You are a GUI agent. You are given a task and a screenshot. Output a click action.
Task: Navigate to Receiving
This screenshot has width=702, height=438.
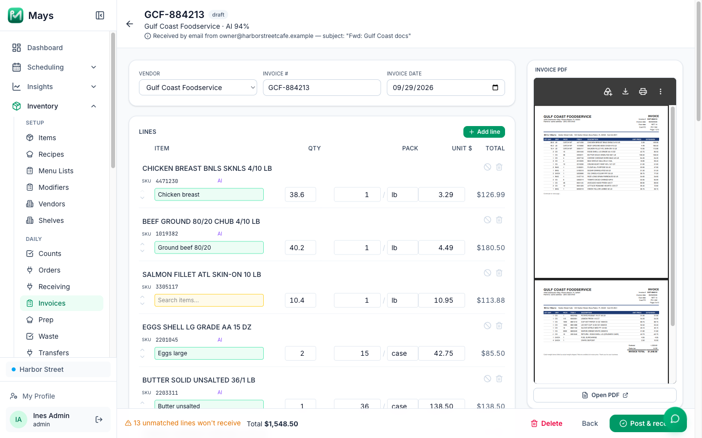(x=61, y=287)
